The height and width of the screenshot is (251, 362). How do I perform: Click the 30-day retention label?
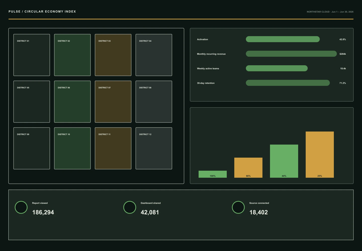(x=206, y=83)
